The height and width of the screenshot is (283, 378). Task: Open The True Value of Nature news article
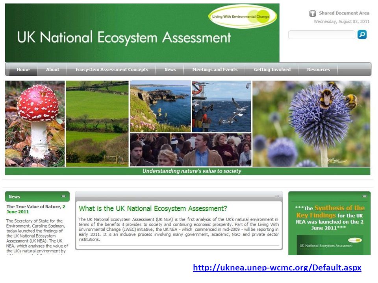(x=36, y=209)
